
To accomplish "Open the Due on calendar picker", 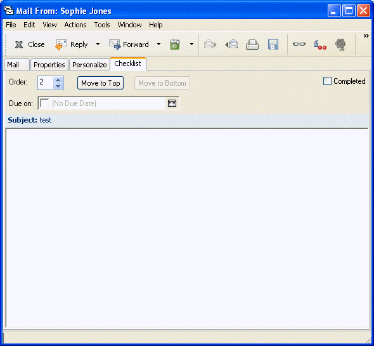I will (x=172, y=103).
